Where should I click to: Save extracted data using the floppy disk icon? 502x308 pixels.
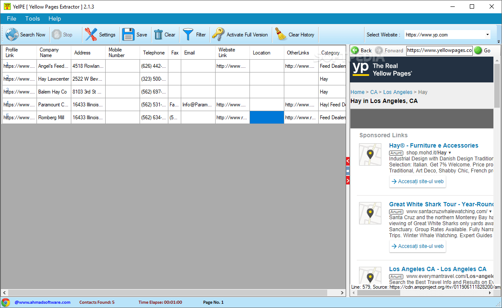point(128,34)
